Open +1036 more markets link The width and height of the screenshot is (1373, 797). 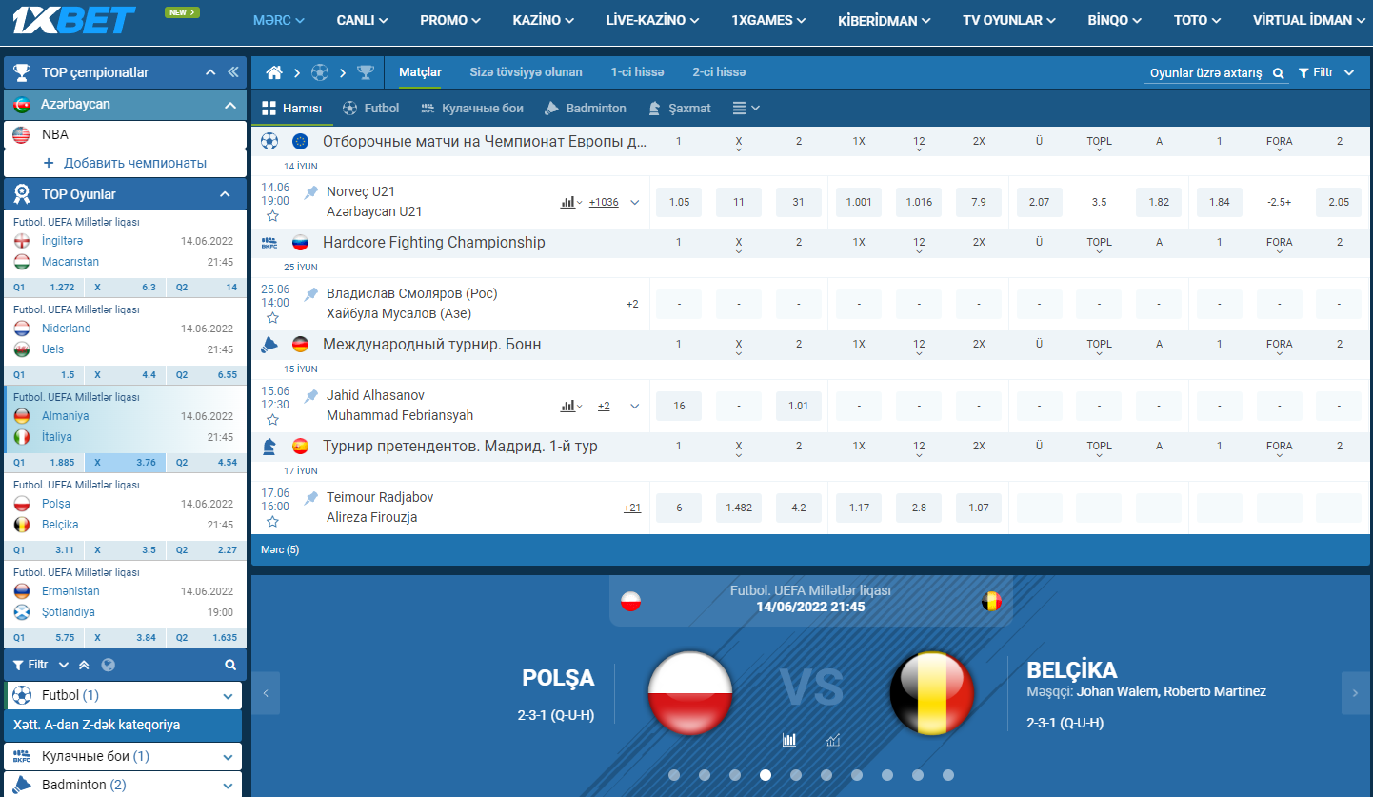click(604, 202)
